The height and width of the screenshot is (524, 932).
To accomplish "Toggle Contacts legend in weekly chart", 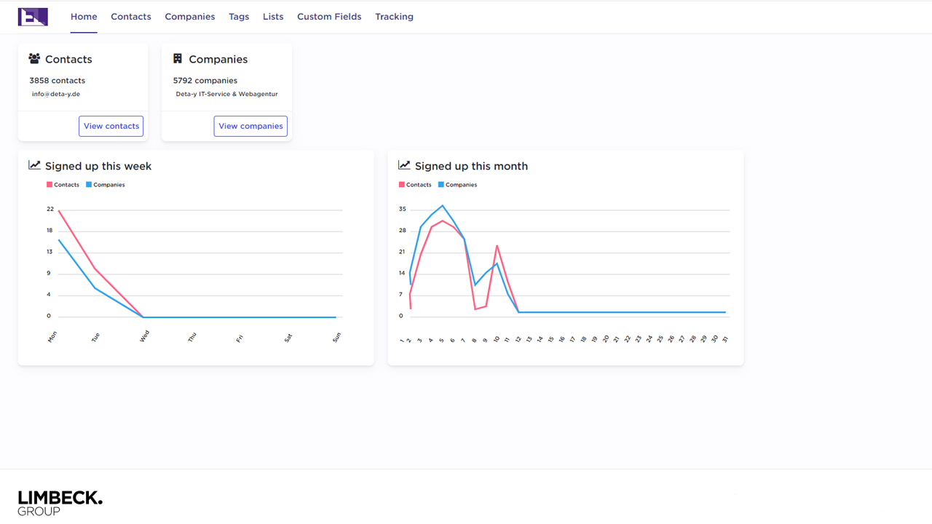I will (x=63, y=185).
